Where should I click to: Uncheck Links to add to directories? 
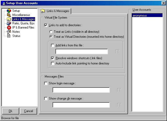pos(46,25)
